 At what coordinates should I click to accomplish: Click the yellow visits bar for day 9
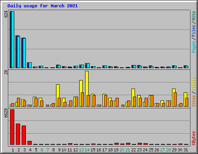pos(58,95)
